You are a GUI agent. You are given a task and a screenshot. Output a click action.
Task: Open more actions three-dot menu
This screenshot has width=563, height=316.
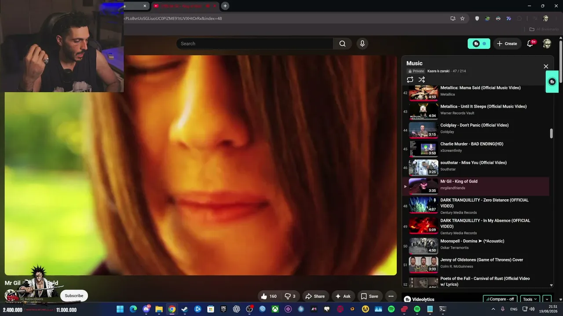point(391,296)
